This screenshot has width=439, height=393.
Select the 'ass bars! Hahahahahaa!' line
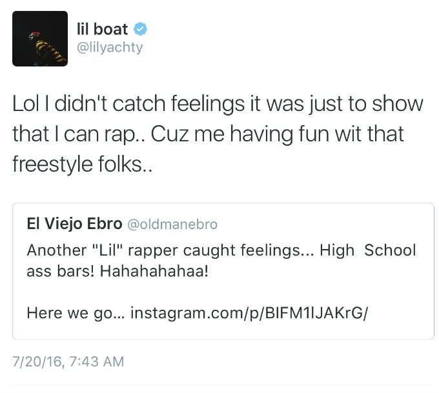117,271
